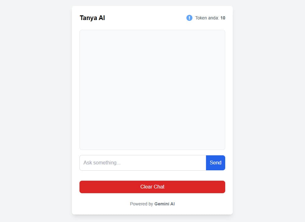Click the 'Powered by' footer text
Screen dimensions: 305x222
point(141,204)
